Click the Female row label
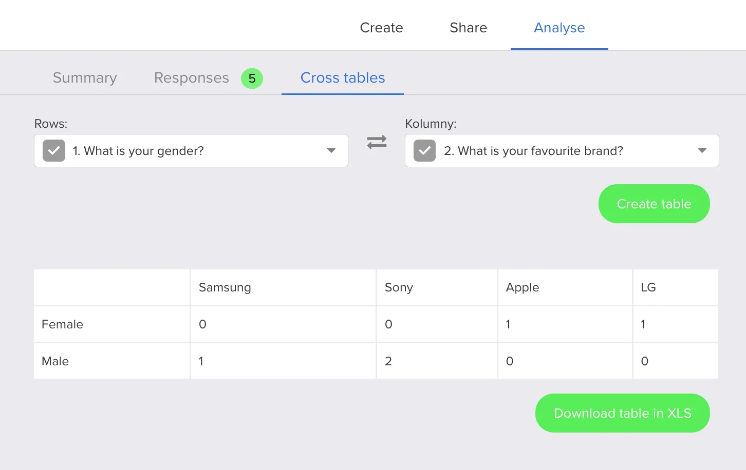Image resolution: width=746 pixels, height=470 pixels. click(62, 324)
